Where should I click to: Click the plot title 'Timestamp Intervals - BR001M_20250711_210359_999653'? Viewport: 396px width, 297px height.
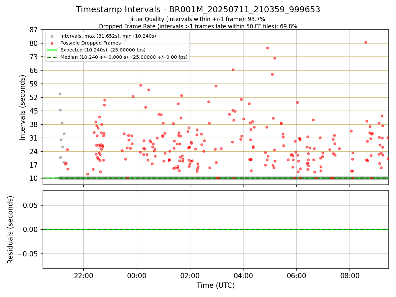click(x=198, y=10)
